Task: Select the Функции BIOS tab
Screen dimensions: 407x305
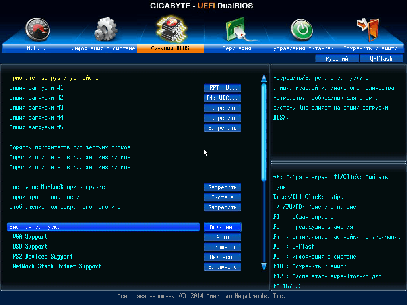Action: (x=170, y=48)
